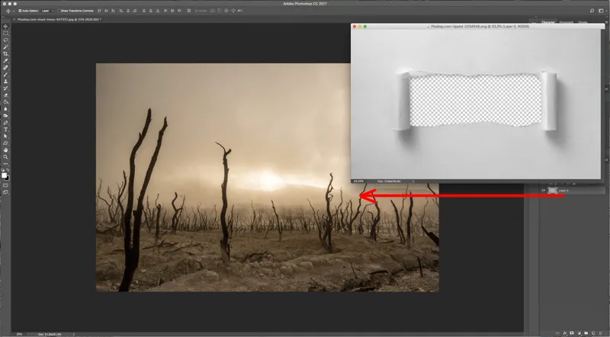The width and height of the screenshot is (610, 337).
Task: Click the Layer 0 name text
Action: 563,191
